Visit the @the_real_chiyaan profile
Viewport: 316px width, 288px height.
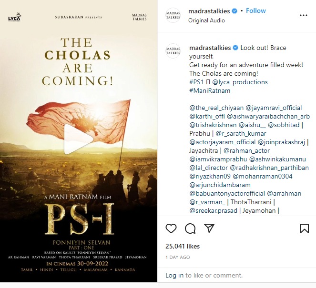tap(216, 108)
